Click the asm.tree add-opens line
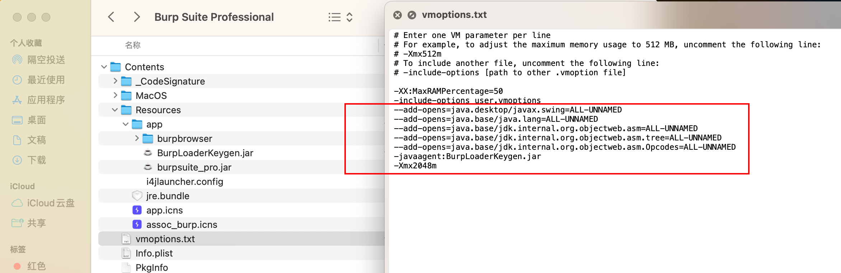The height and width of the screenshot is (273, 841). point(558,138)
